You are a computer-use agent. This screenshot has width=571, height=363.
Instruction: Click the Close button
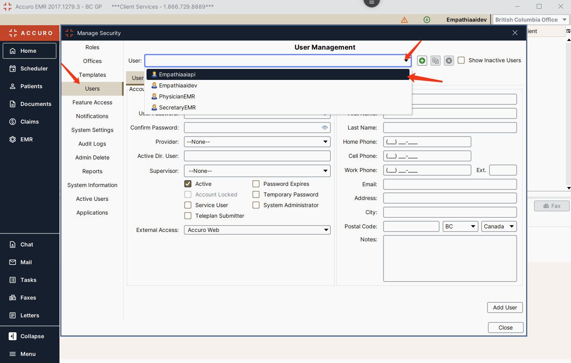coord(506,328)
